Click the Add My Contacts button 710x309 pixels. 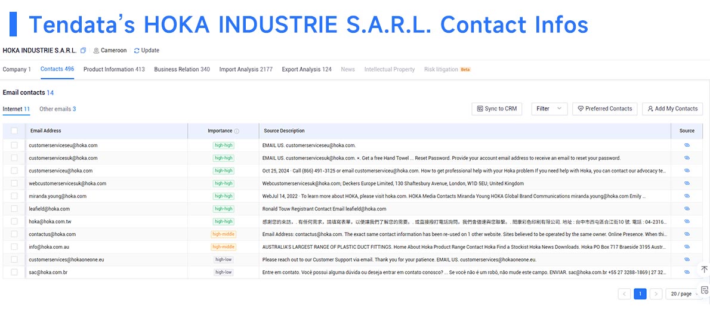tap(672, 109)
